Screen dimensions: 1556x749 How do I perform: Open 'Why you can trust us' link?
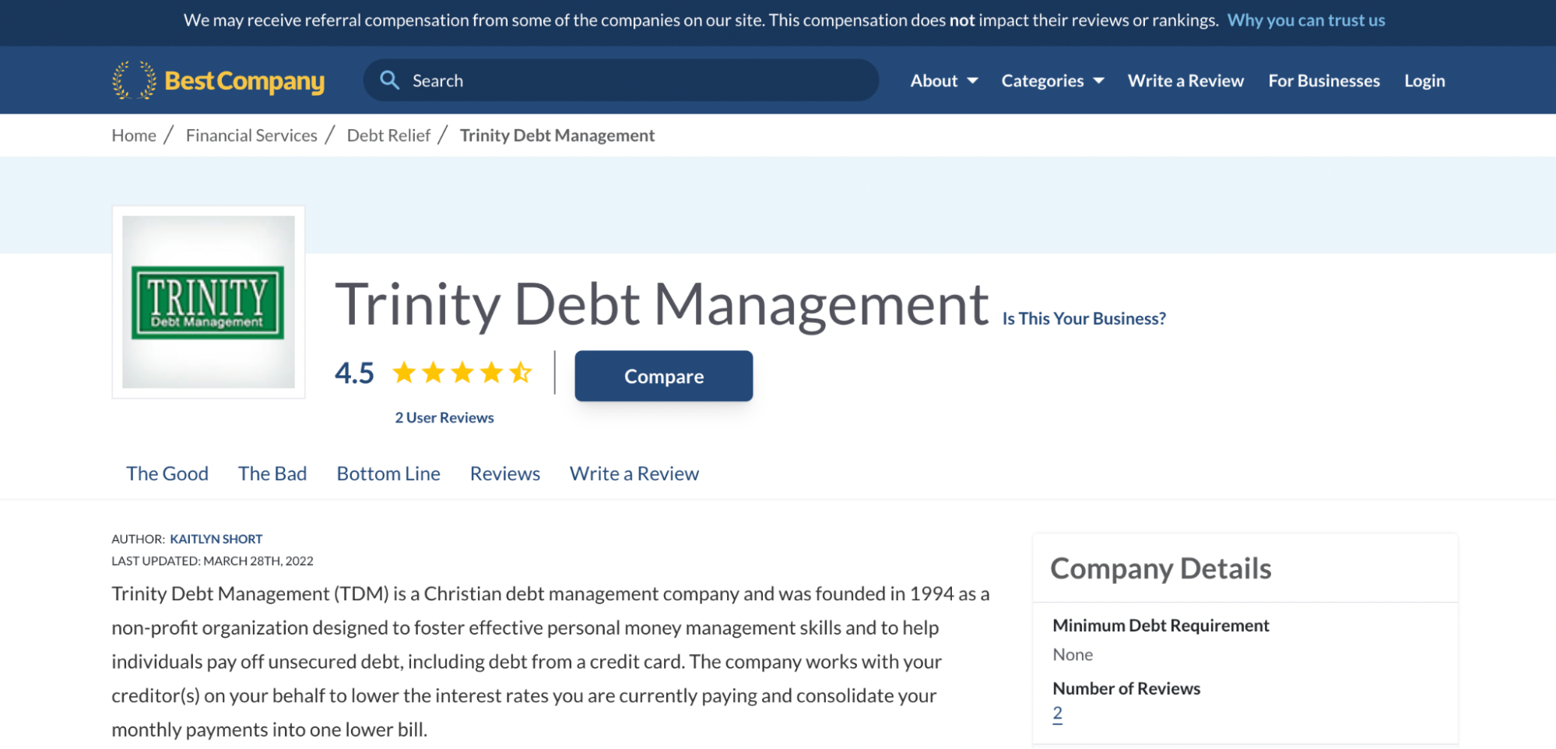pyautogui.click(x=1306, y=20)
